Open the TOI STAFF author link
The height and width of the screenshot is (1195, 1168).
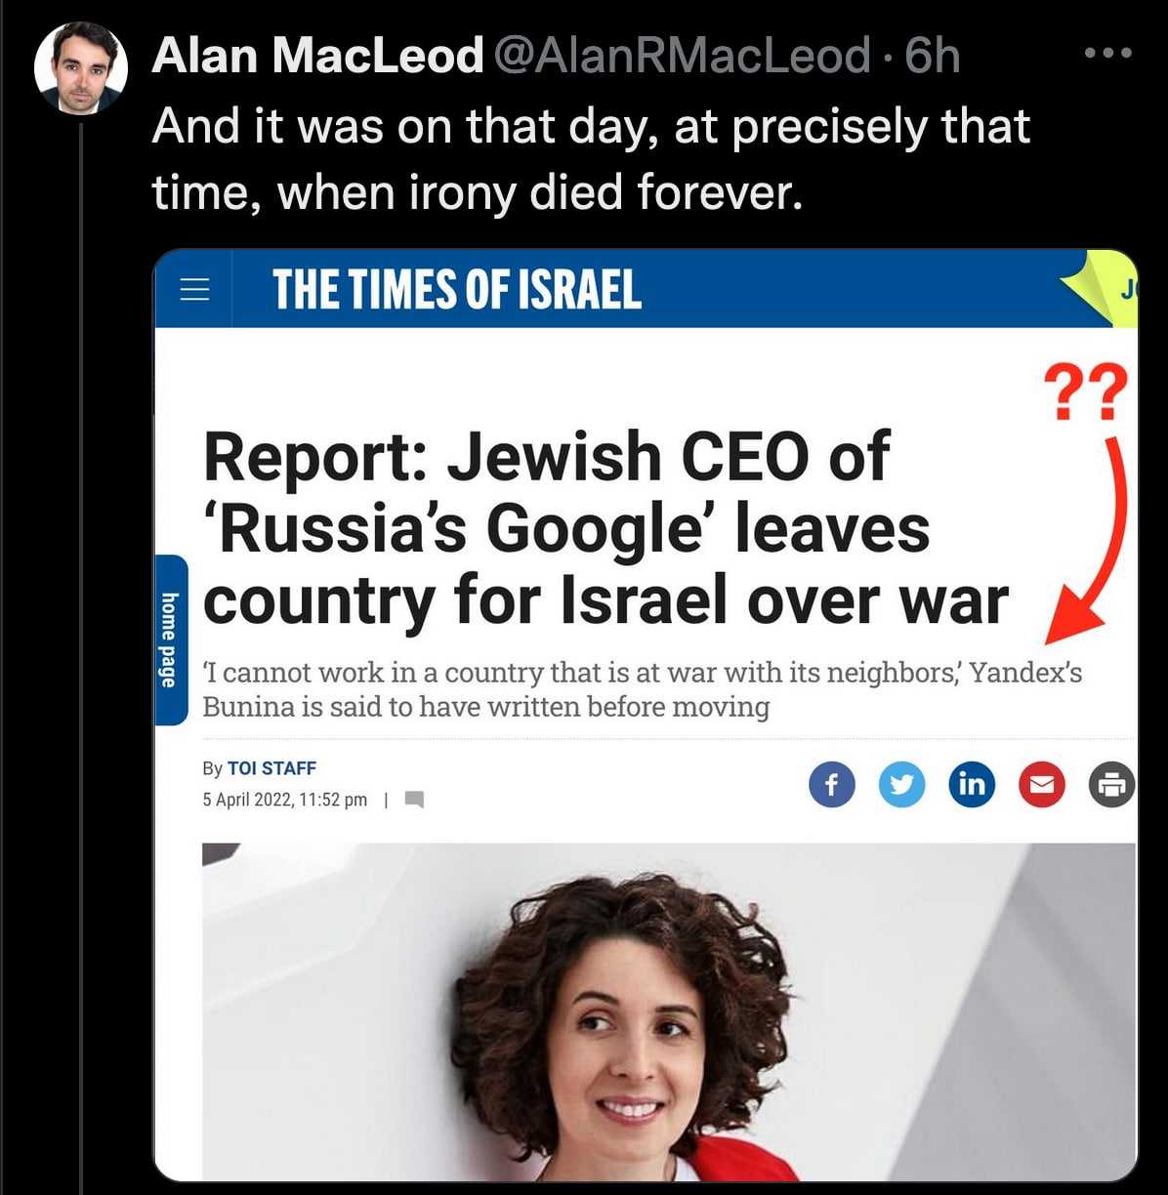click(271, 768)
